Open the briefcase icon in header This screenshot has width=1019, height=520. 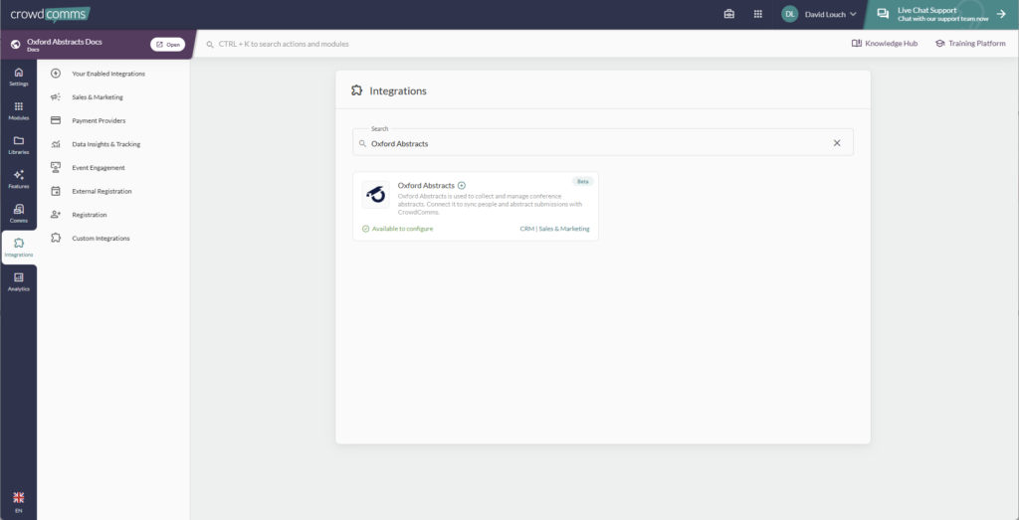click(x=729, y=14)
